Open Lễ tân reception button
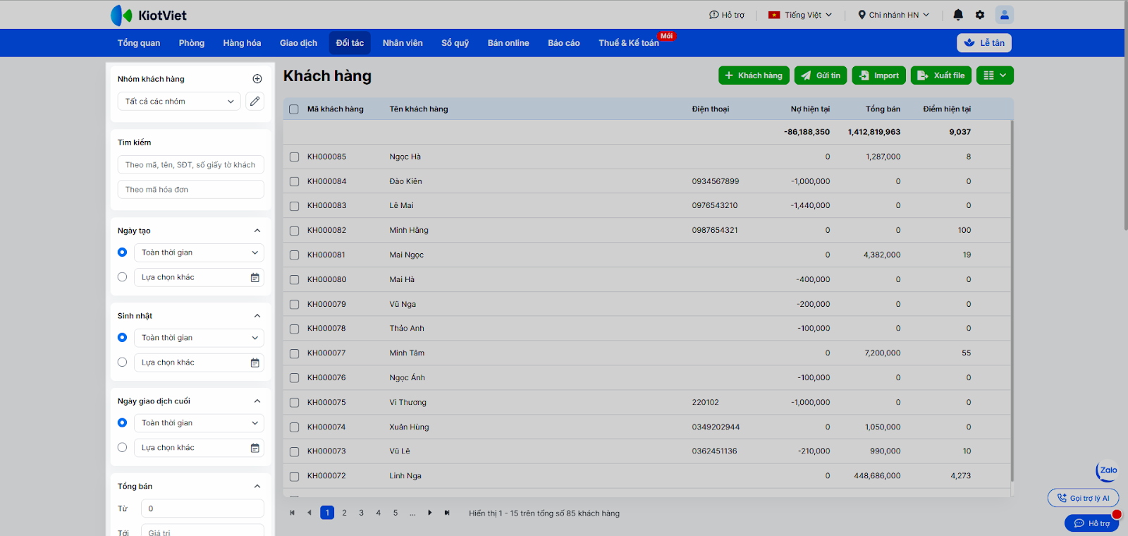The image size is (1128, 536). (984, 43)
